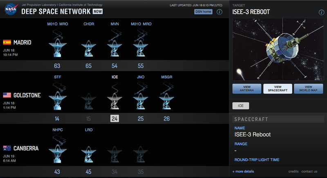
Task: Click the STF spacecraft label
Action: click(58, 77)
